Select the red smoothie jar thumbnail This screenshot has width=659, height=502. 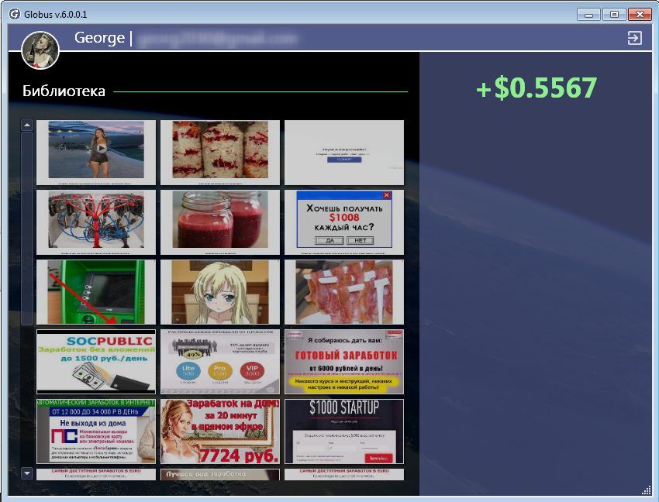click(219, 222)
